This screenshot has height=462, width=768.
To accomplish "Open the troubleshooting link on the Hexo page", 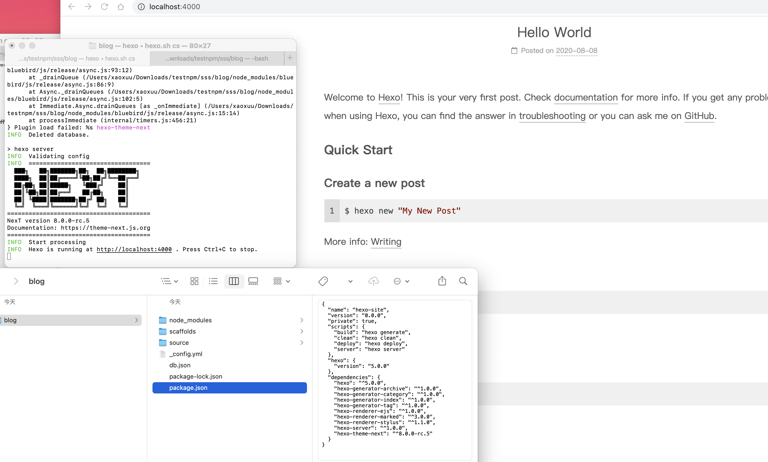I will pos(552,116).
